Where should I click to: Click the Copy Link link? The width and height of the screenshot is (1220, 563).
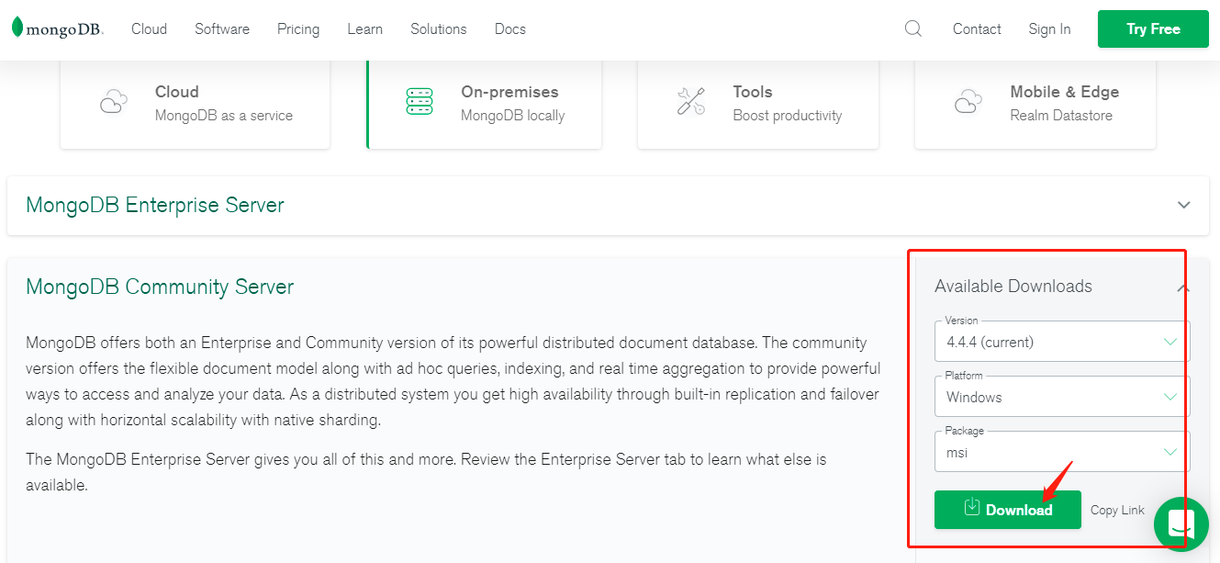point(1117,511)
